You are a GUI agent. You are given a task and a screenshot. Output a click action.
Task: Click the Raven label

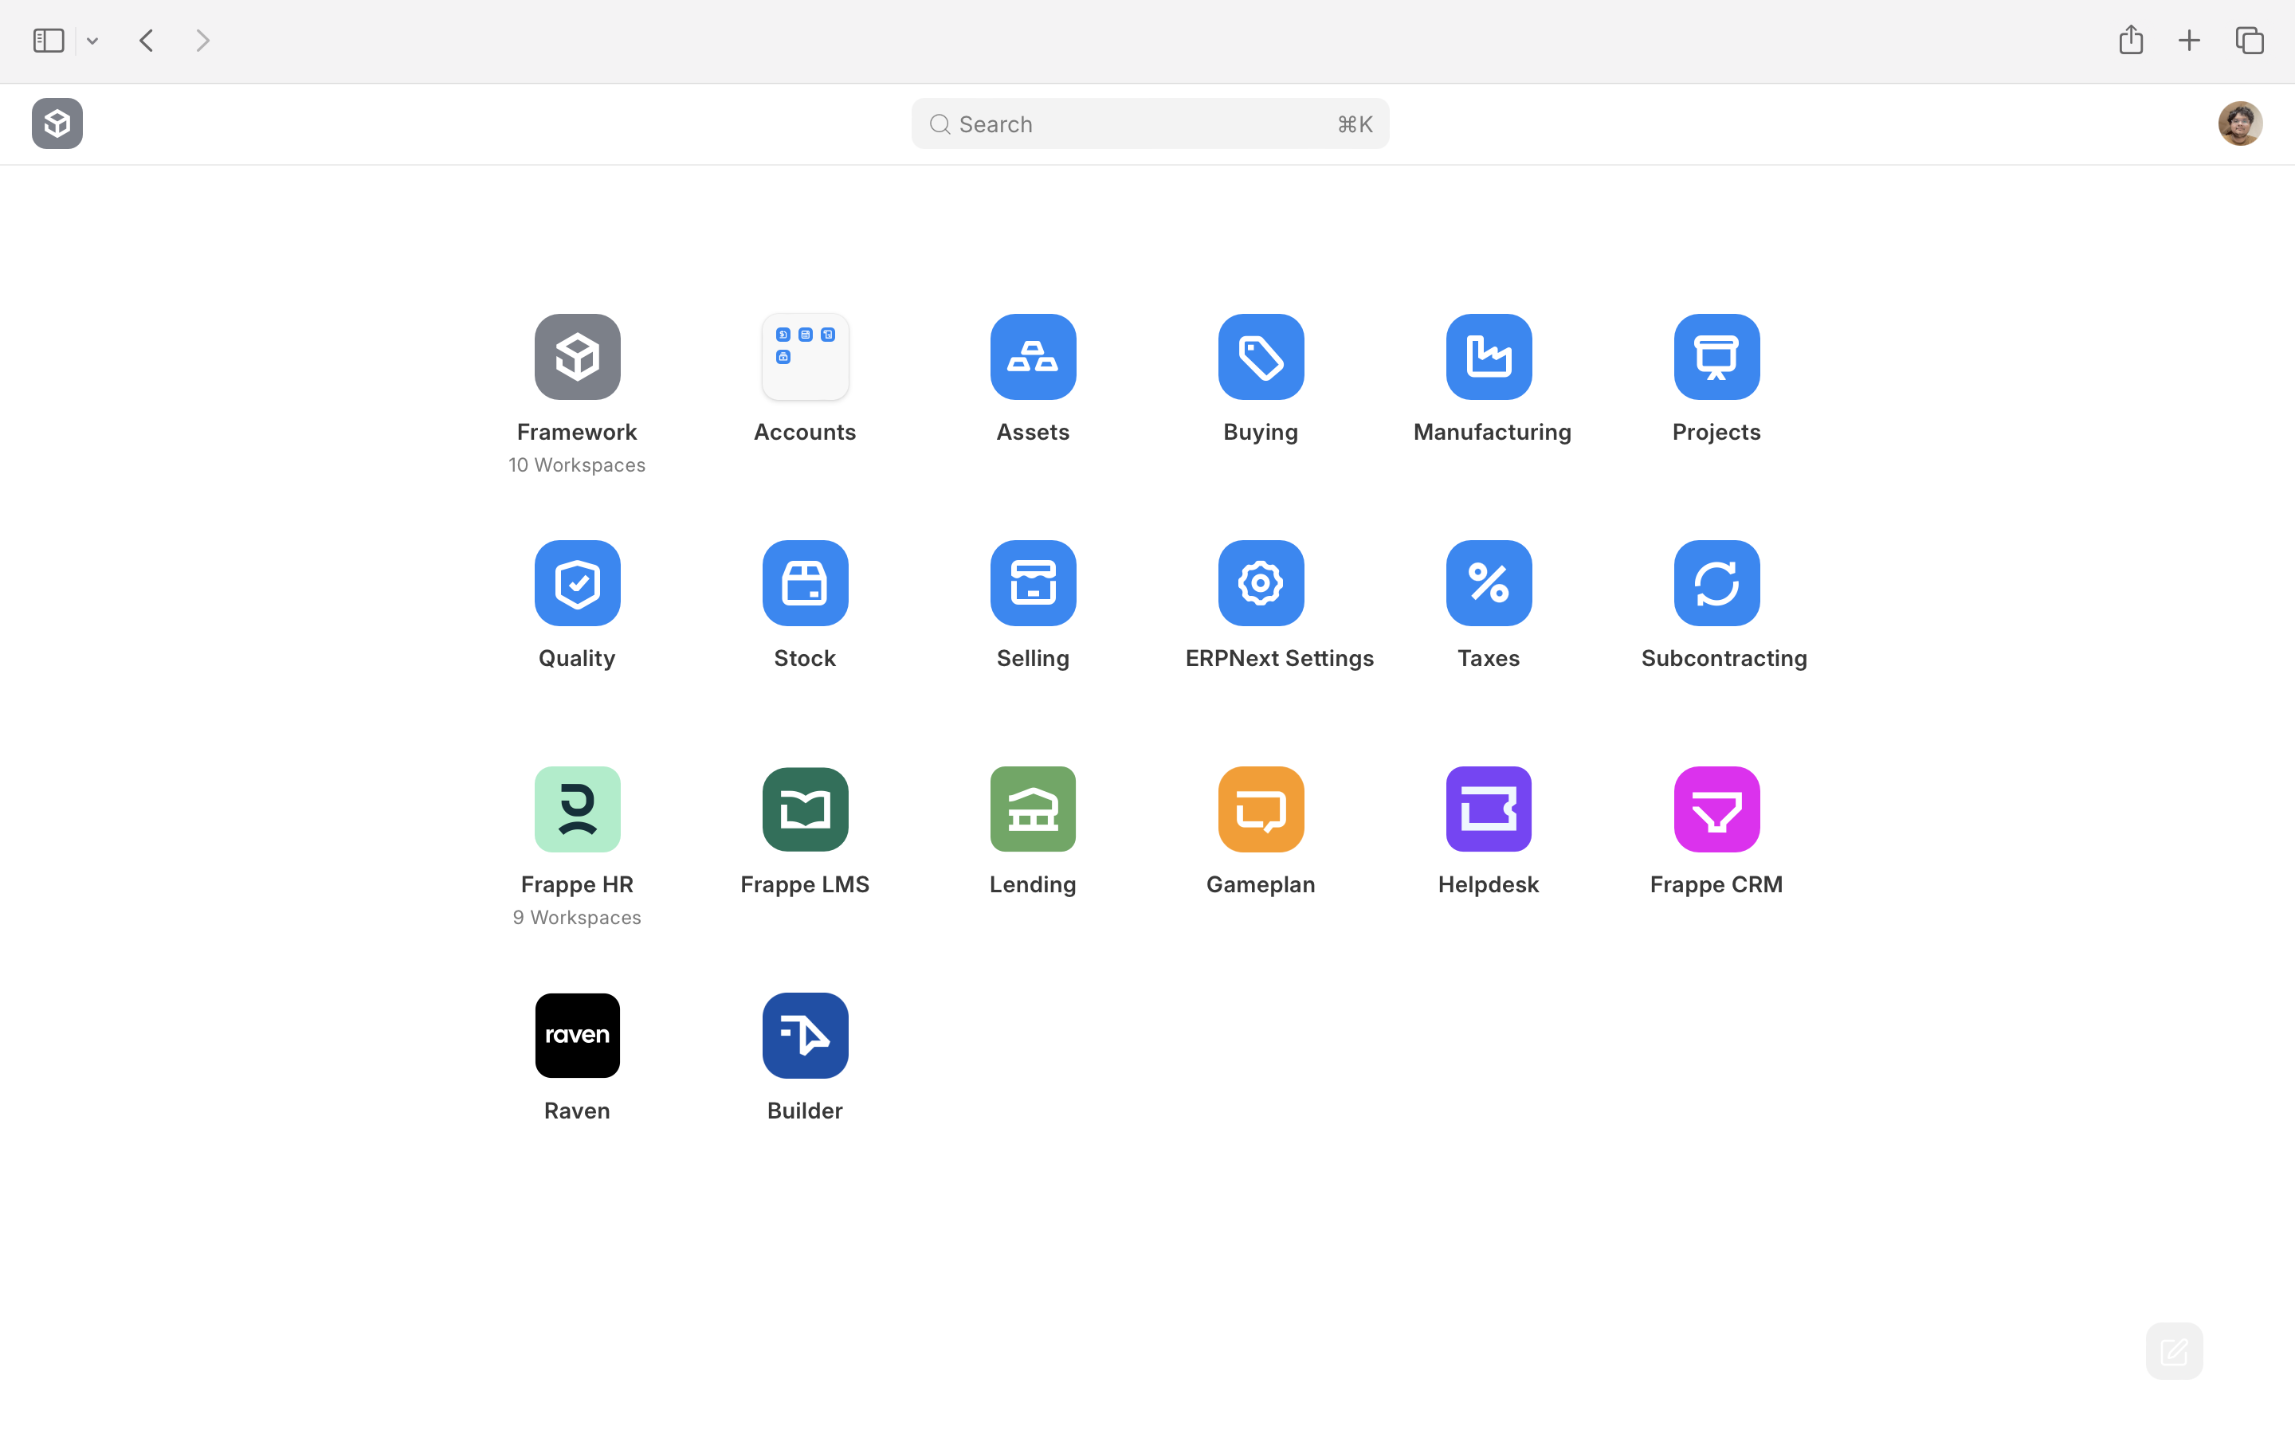tap(577, 1111)
